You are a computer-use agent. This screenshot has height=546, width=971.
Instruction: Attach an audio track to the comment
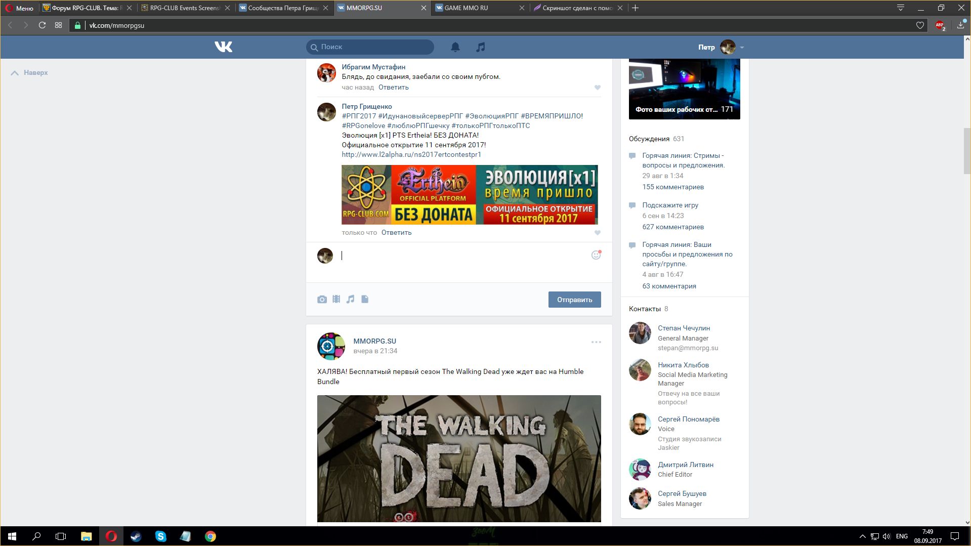[x=350, y=299]
